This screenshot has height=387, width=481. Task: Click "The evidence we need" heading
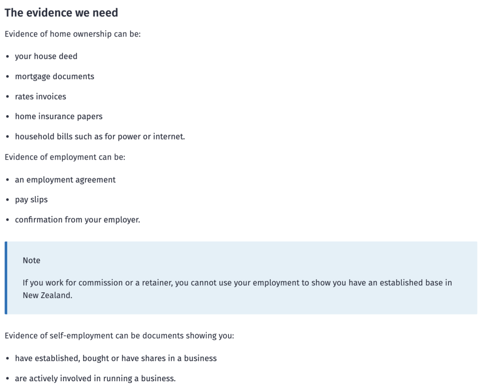tap(61, 13)
